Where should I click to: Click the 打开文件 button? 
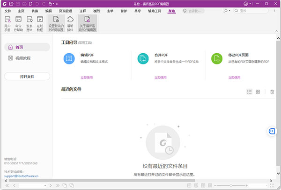coord(27,77)
